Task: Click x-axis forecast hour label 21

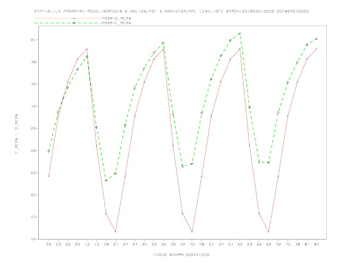Action: click(115, 244)
